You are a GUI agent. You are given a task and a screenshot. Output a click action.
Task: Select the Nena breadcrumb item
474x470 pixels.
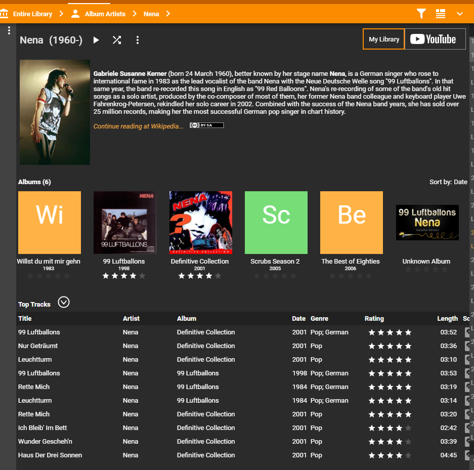click(x=151, y=14)
